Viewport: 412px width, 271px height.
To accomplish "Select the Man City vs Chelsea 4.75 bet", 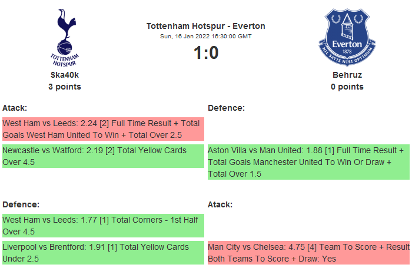I will (308, 253).
